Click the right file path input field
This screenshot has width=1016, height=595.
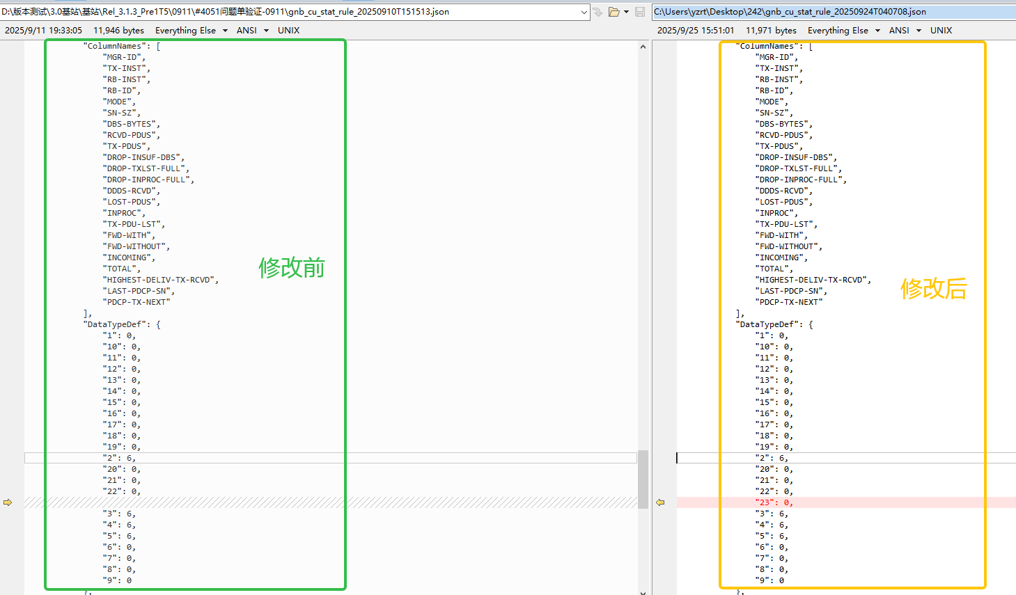point(829,12)
